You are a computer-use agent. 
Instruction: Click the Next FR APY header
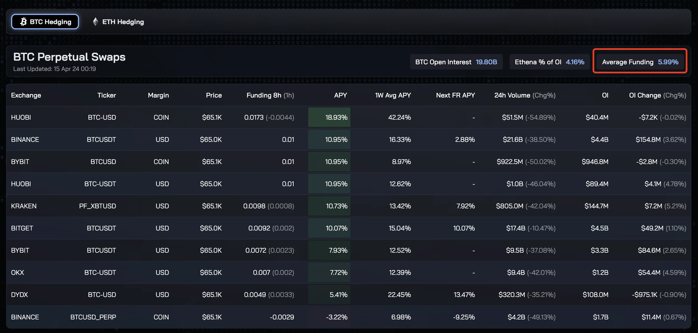[455, 95]
